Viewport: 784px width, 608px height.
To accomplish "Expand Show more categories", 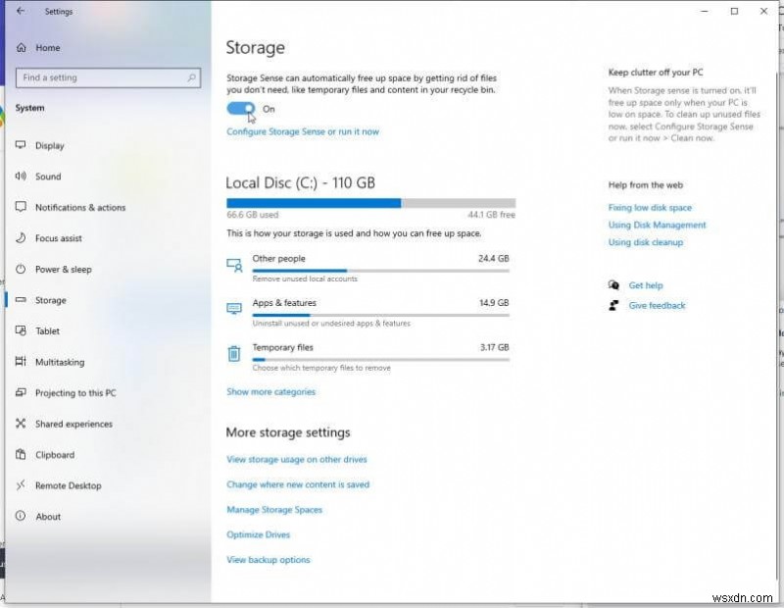I will (x=271, y=391).
